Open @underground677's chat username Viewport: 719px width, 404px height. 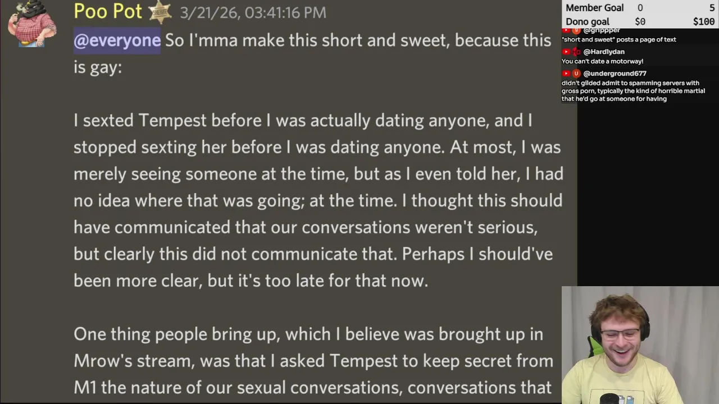click(615, 74)
